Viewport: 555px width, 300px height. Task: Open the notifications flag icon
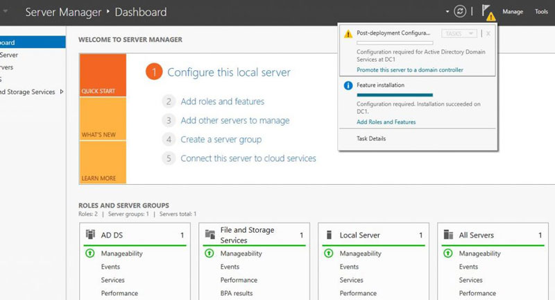tap(488, 12)
